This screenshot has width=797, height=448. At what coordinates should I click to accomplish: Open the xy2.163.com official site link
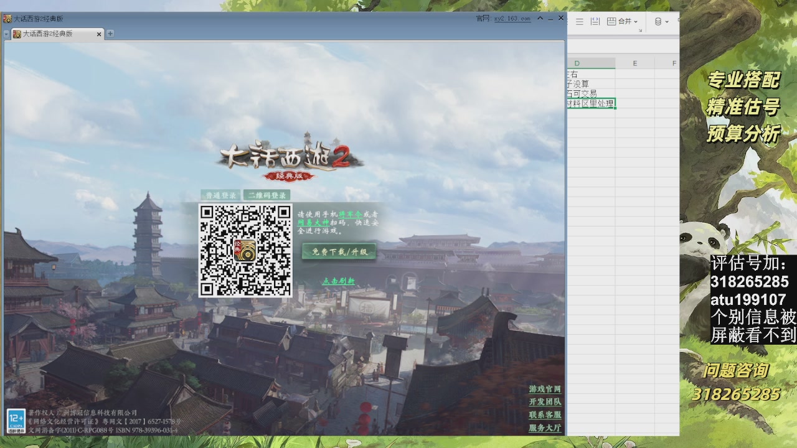tap(512, 19)
